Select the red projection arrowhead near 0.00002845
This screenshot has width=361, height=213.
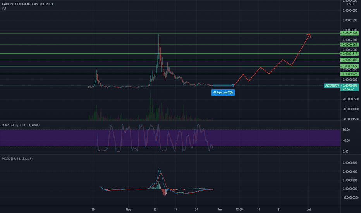(x=309, y=36)
